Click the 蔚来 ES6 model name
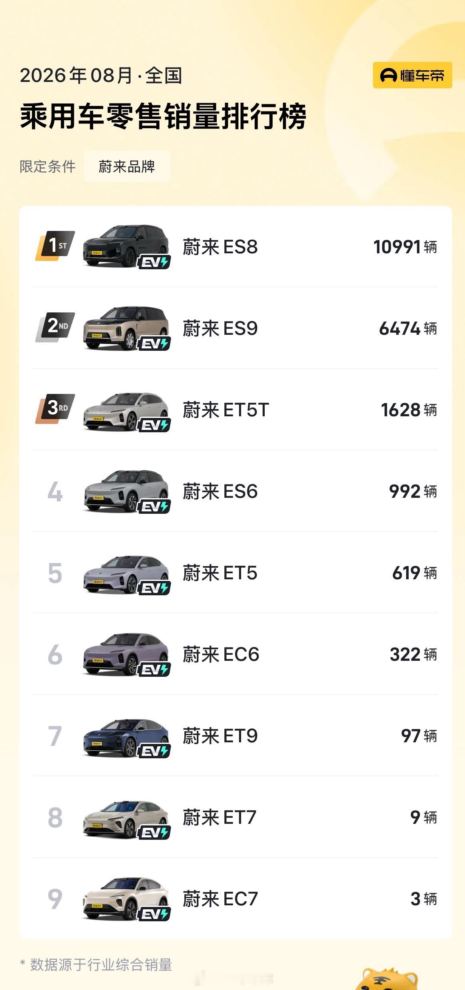The width and height of the screenshot is (465, 990). click(220, 491)
